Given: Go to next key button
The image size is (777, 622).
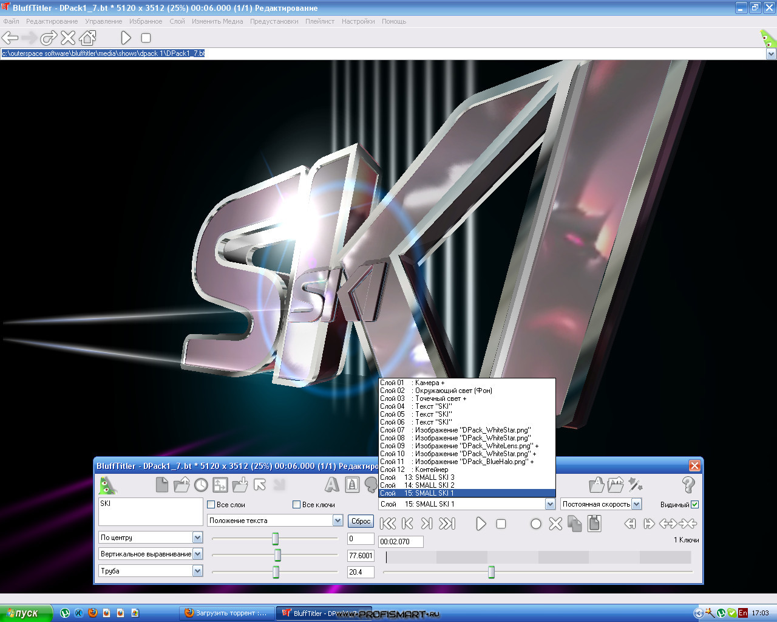Looking at the screenshot, I should pos(427,524).
